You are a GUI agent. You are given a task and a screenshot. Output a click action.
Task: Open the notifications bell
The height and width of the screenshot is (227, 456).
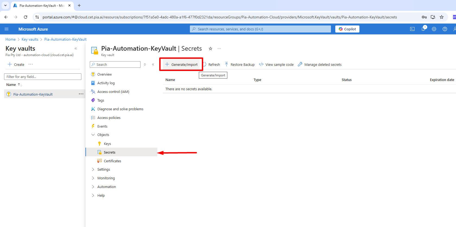point(423,29)
